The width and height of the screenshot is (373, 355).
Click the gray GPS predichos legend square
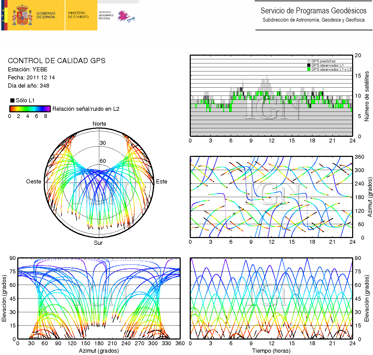pyautogui.click(x=309, y=61)
